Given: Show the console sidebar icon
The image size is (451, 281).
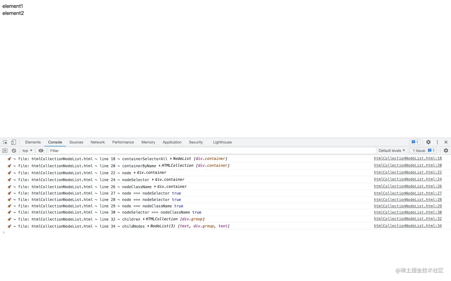Looking at the screenshot, I should click(5, 151).
